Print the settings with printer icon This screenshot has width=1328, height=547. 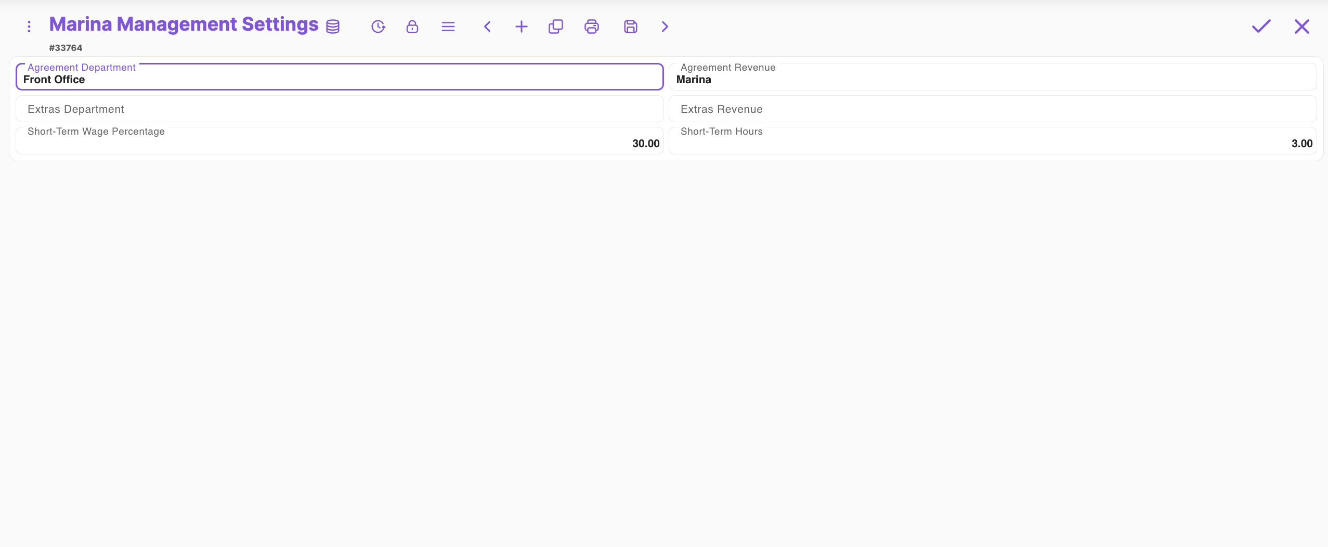click(592, 27)
